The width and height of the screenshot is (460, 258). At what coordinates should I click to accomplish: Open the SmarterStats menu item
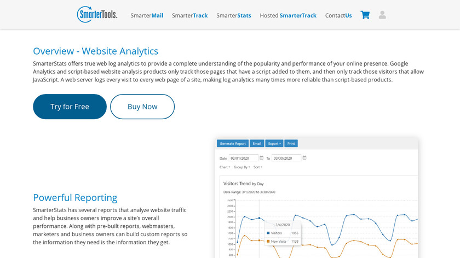[x=234, y=15]
